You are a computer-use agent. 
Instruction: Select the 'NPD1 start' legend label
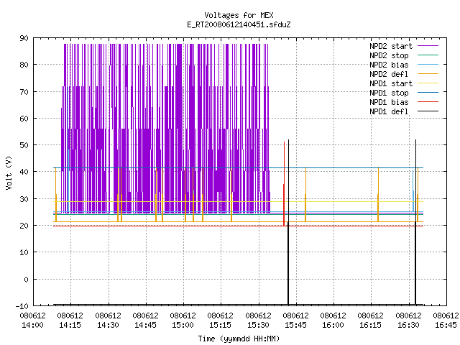coord(391,83)
